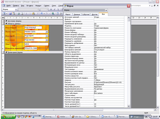The image size is (160, 119).
Task: Open Redo history dropdown arrow
Action: (x=49, y=13)
